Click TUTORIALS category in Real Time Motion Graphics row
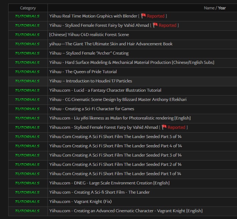 click(x=27, y=16)
